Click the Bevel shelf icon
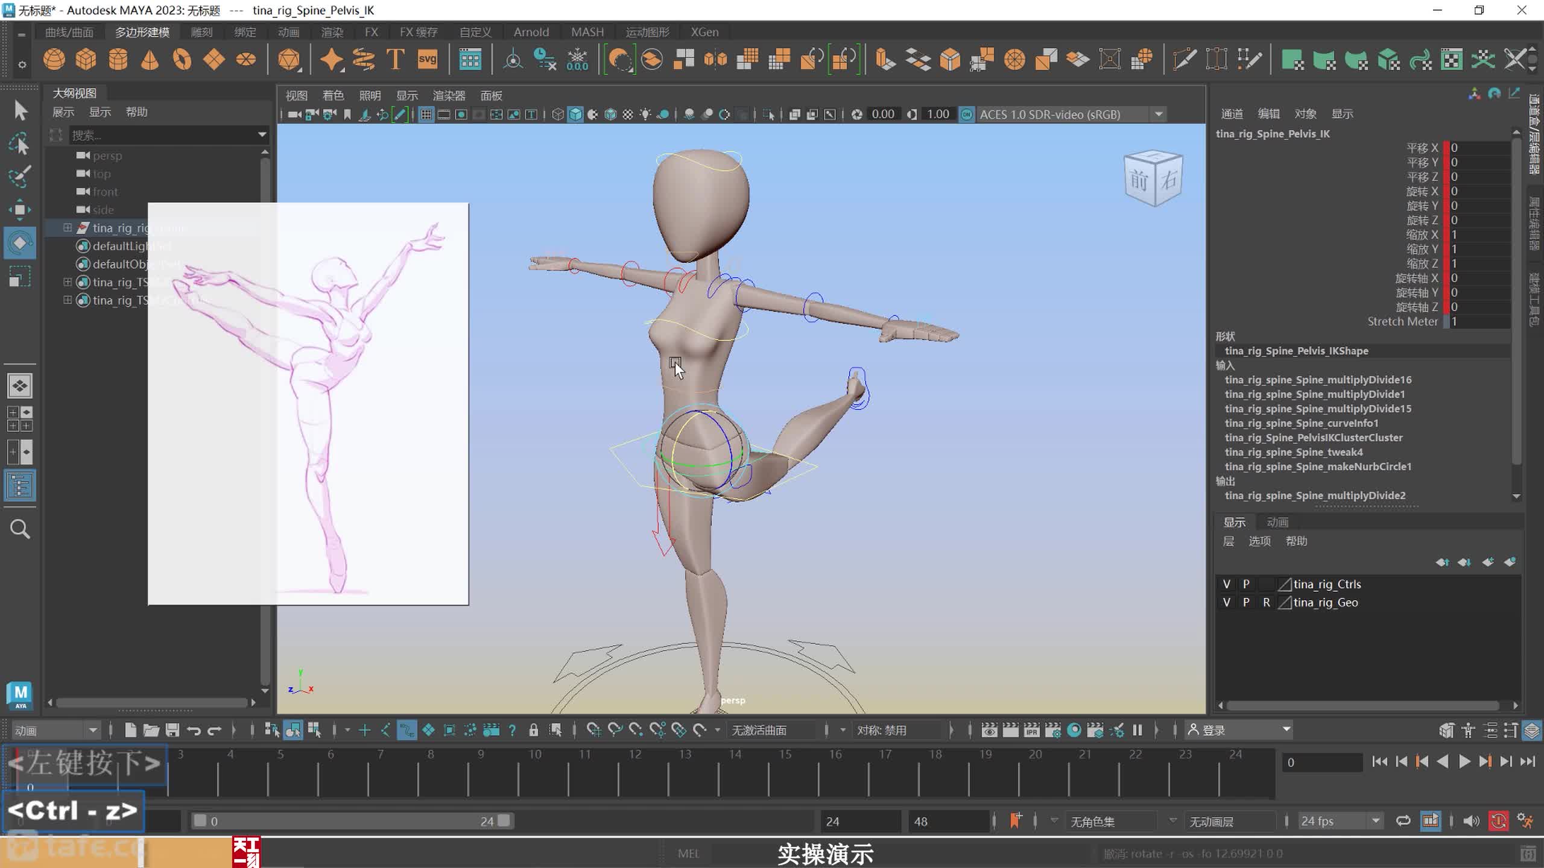Image resolution: width=1544 pixels, height=868 pixels. [x=950, y=60]
